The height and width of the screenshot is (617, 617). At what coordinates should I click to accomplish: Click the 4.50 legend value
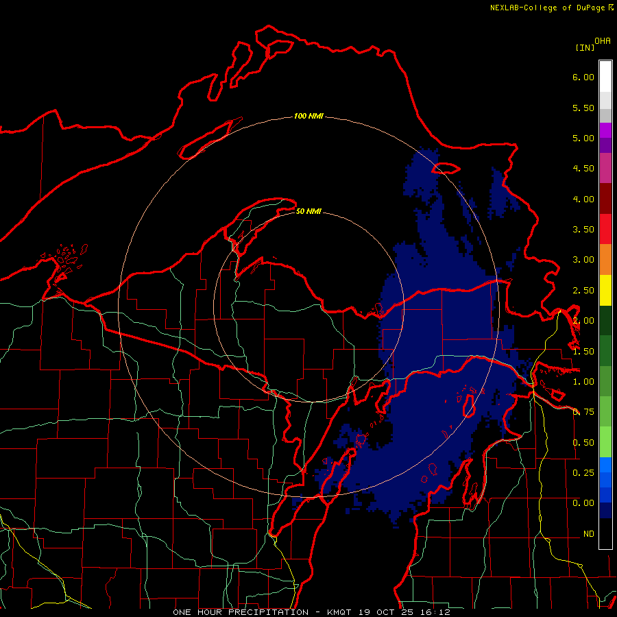[x=583, y=169]
